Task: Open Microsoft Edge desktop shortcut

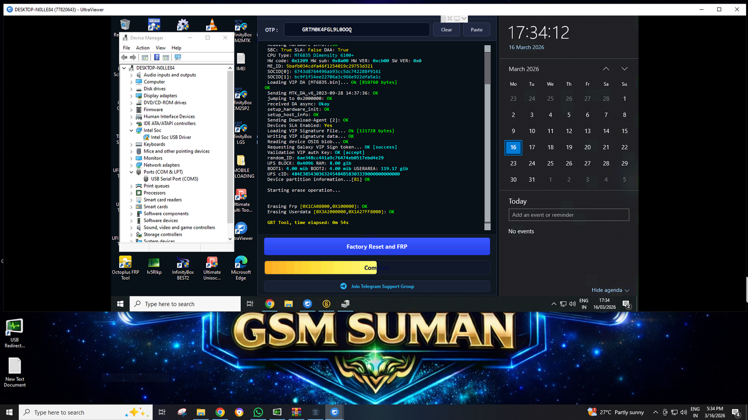Action: pos(241,263)
